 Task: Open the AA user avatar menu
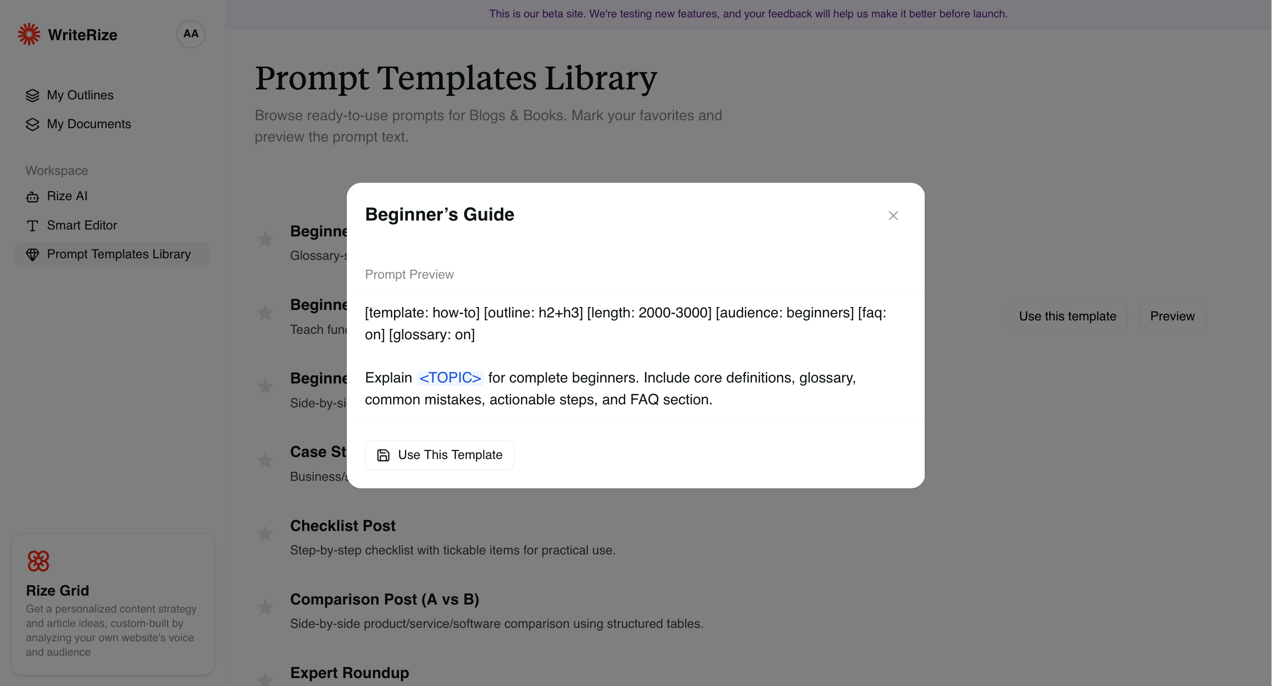[x=191, y=34]
